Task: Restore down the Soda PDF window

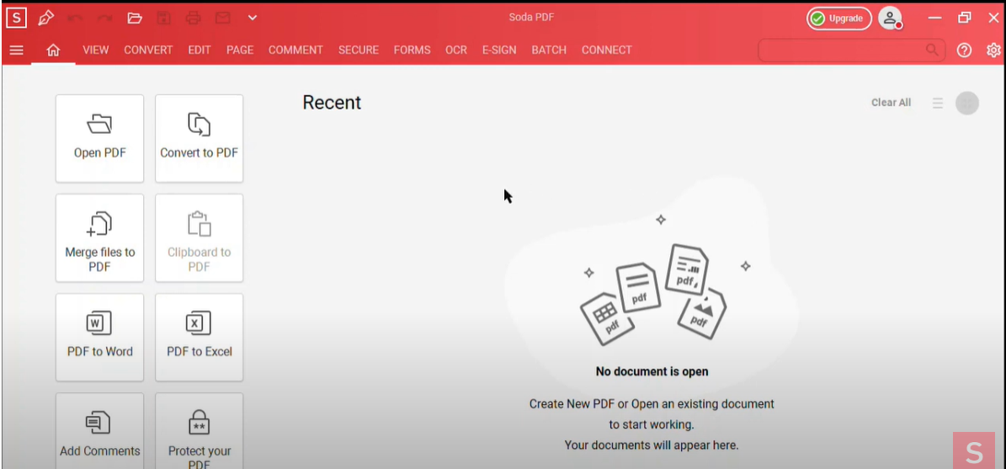Action: (x=964, y=18)
